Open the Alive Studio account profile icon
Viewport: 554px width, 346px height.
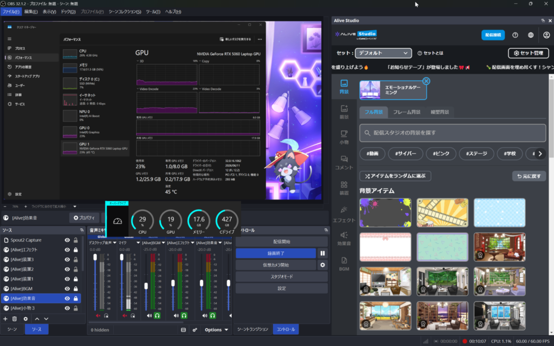[546, 35]
